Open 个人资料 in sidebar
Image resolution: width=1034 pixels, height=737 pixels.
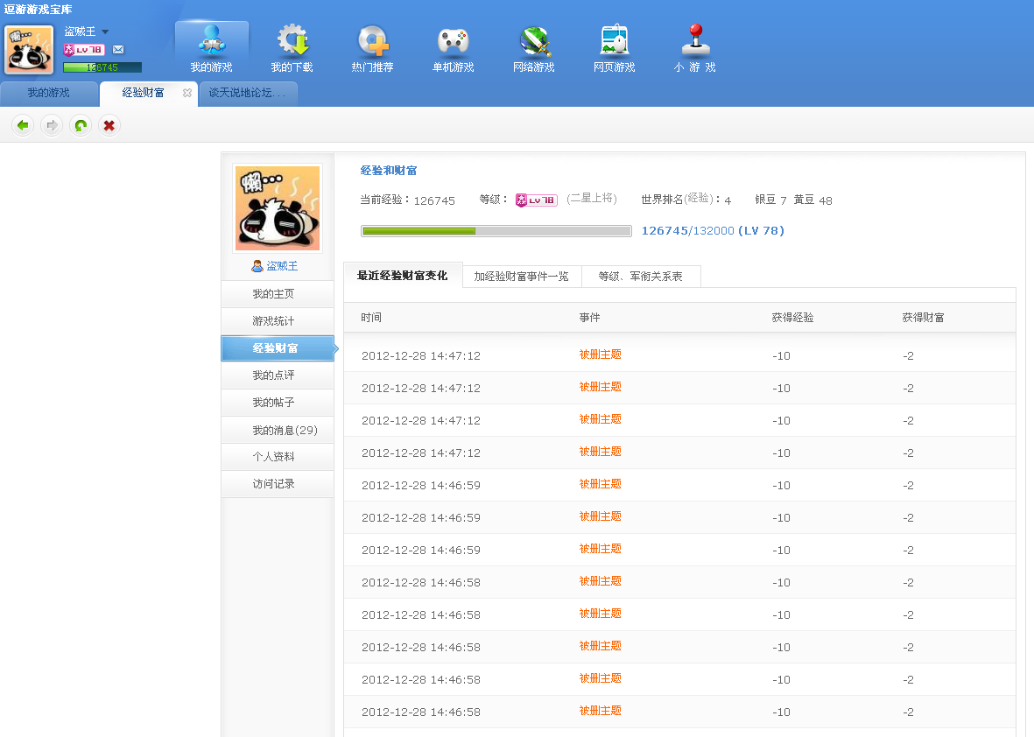click(x=277, y=457)
